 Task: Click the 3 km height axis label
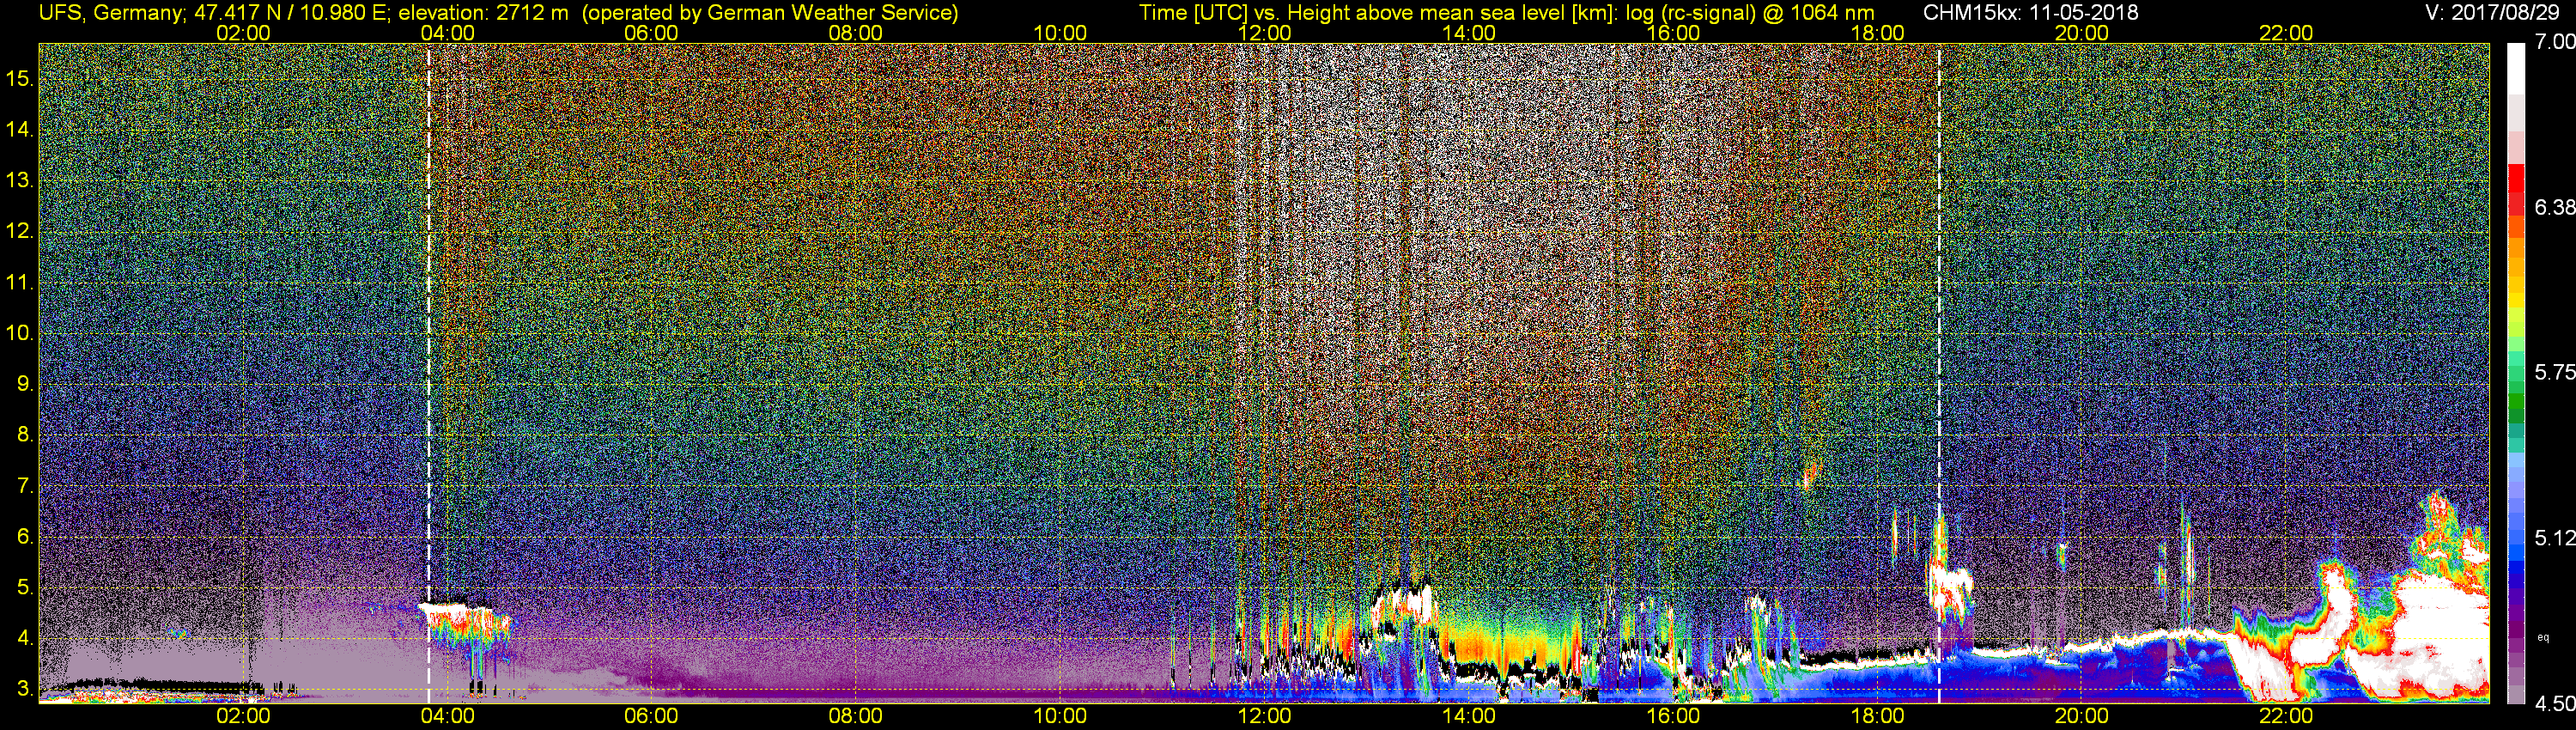tap(25, 689)
